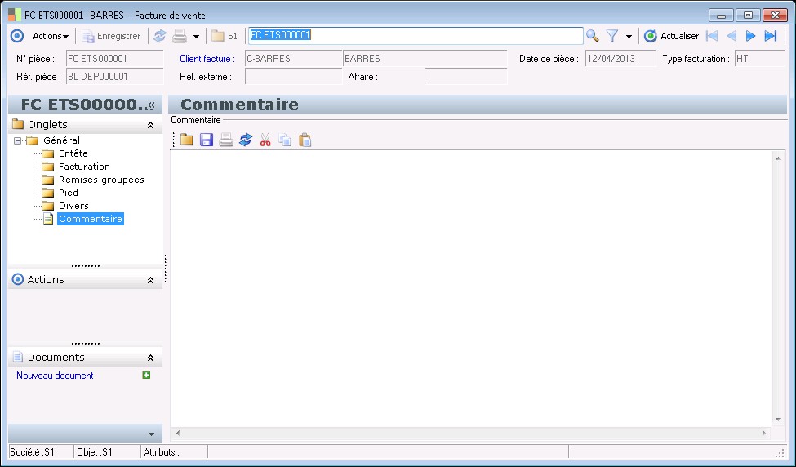Click the open folder icon in comment toolbar

pyautogui.click(x=187, y=140)
